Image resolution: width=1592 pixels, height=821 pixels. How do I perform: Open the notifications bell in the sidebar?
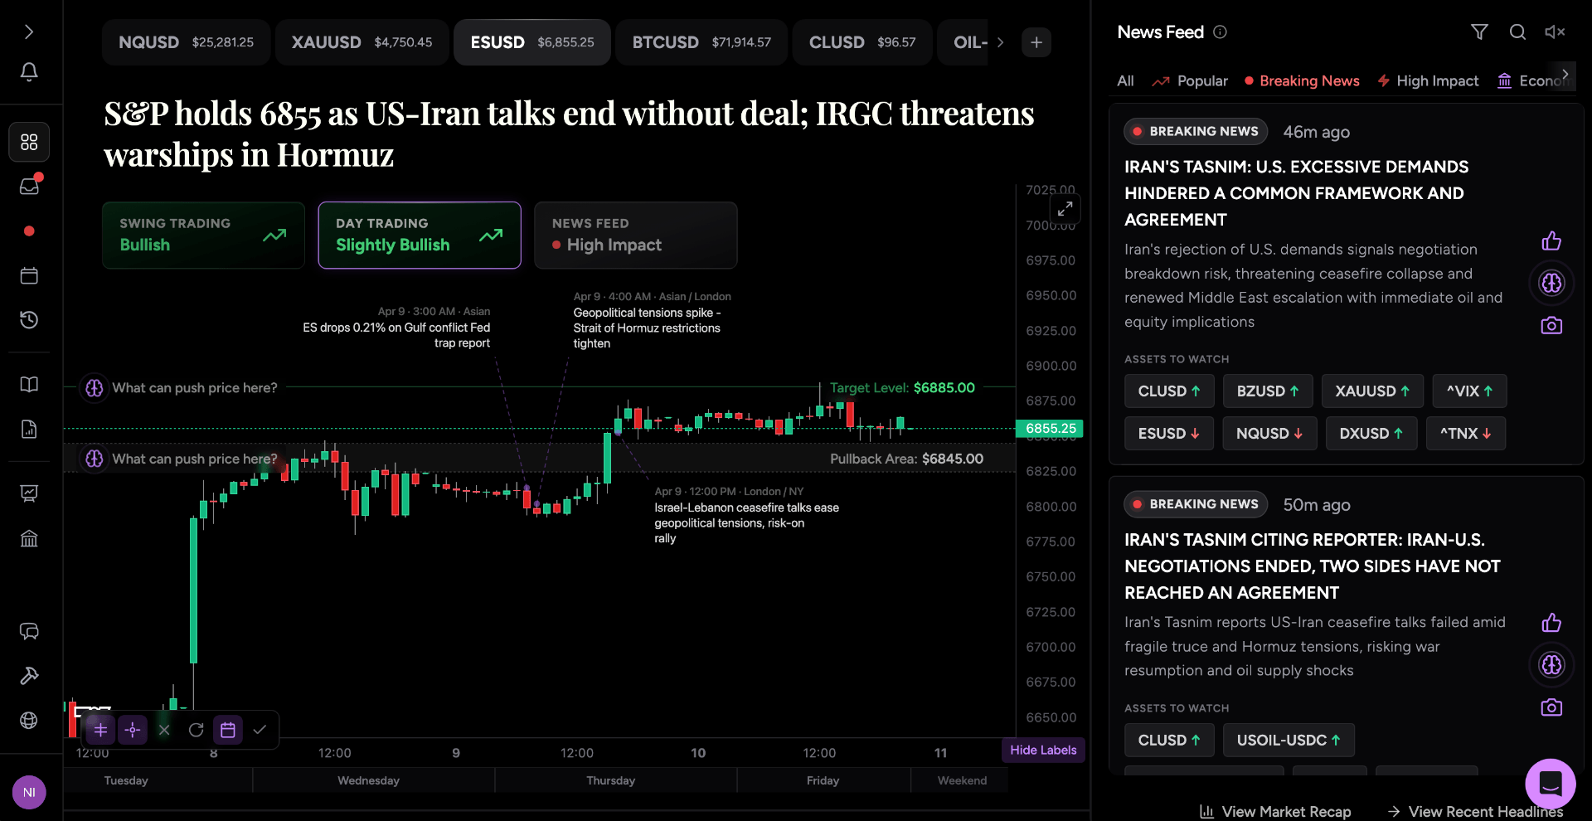tap(29, 73)
